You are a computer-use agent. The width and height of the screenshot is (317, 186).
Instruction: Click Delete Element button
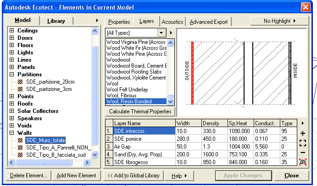coord(28,175)
